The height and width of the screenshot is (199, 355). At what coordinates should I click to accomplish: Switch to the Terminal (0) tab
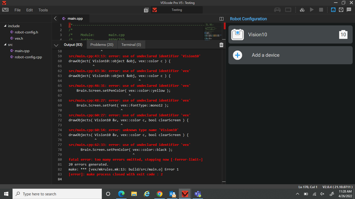[131, 45]
